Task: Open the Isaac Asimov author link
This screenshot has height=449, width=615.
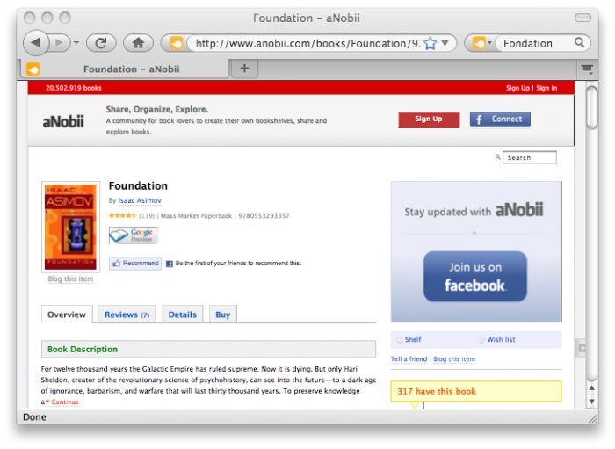Action: [x=140, y=200]
